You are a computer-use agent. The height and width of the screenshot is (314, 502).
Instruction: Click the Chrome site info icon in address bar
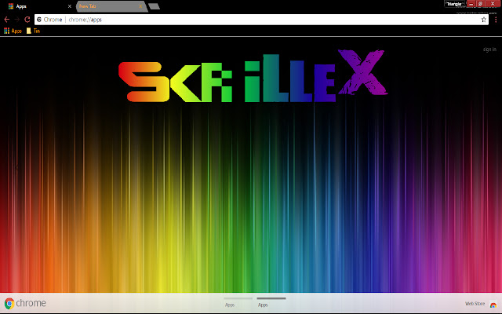point(39,20)
